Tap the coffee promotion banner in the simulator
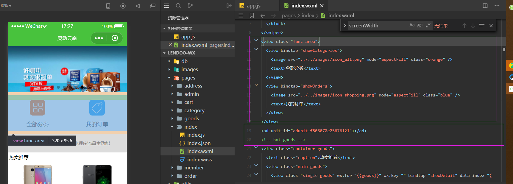Screen dimensions: 513x184 [x=67, y=69]
